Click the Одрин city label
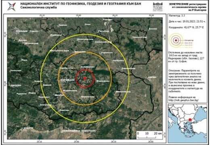Screen dimensions: 210x145 (x=152, y=77)
